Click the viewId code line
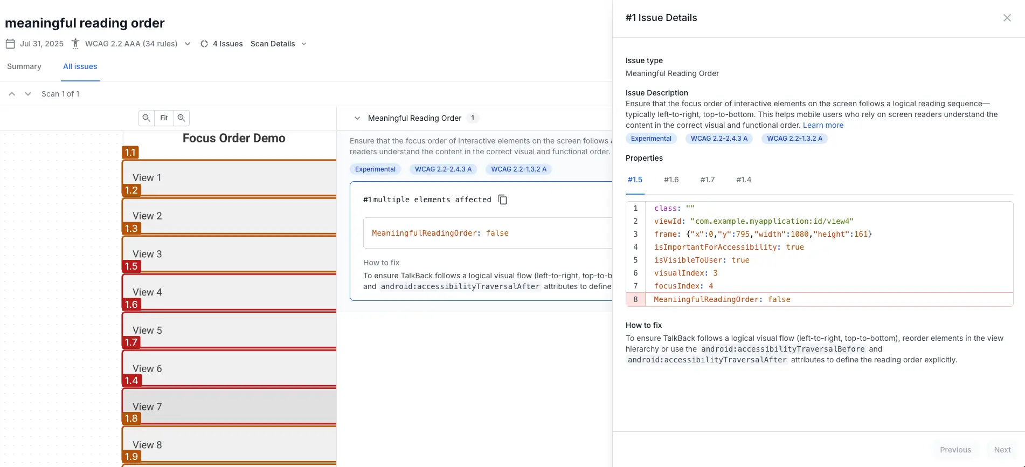 (819, 221)
